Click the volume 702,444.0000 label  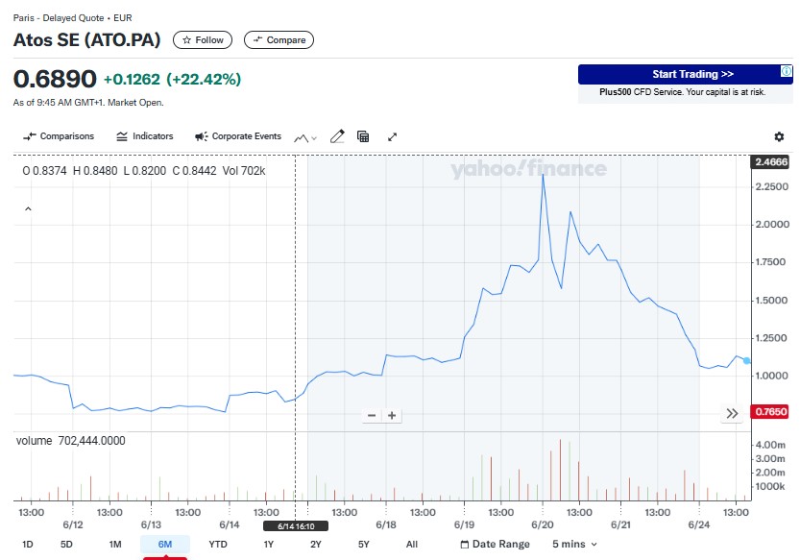click(70, 441)
